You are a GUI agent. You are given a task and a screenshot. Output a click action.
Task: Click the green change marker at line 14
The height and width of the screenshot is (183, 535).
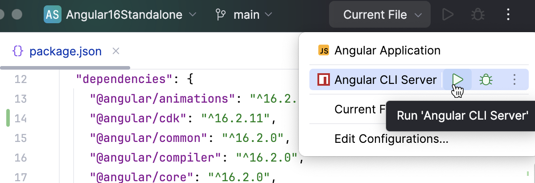pos(8,119)
